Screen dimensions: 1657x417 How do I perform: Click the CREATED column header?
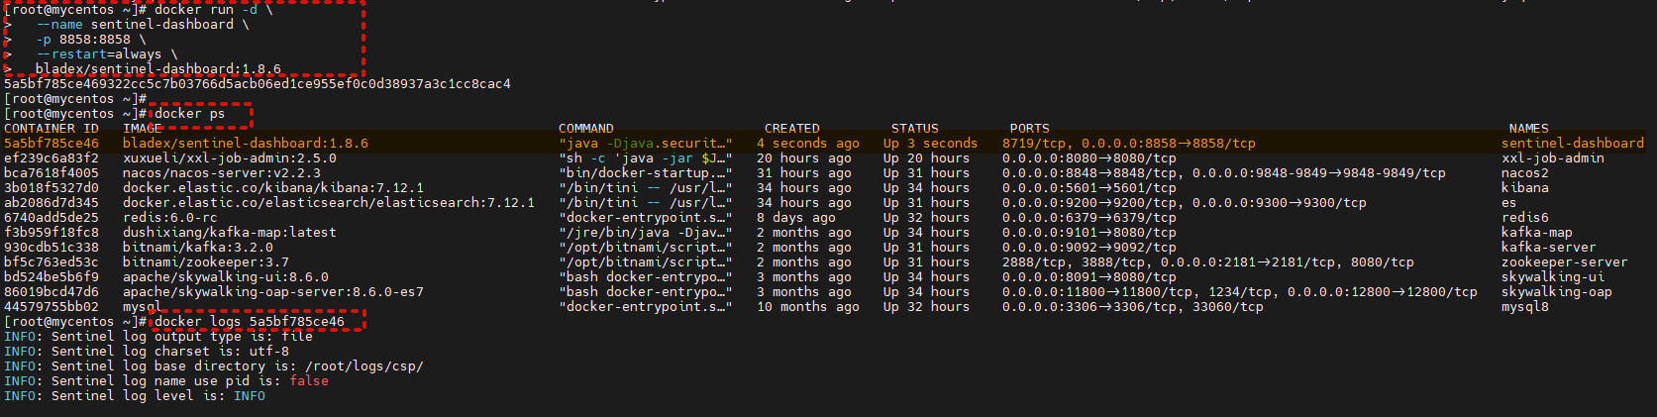coord(791,129)
